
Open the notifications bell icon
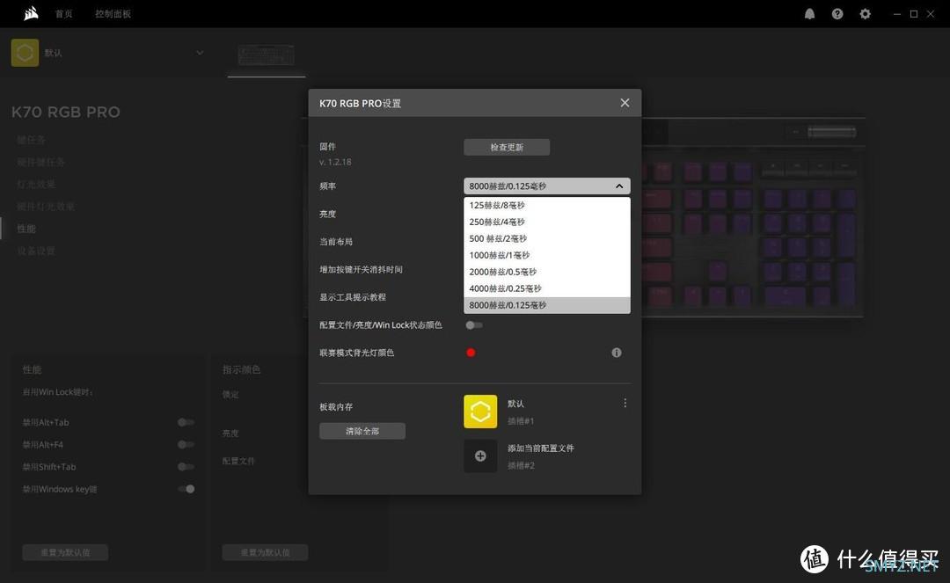[x=809, y=13]
